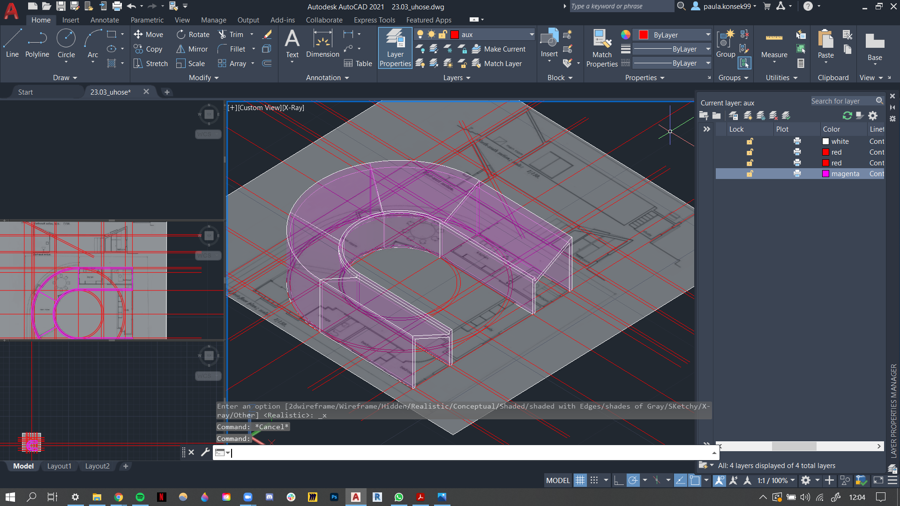Switch to the Annotate ribbon tab
The image size is (900, 506).
[105, 20]
